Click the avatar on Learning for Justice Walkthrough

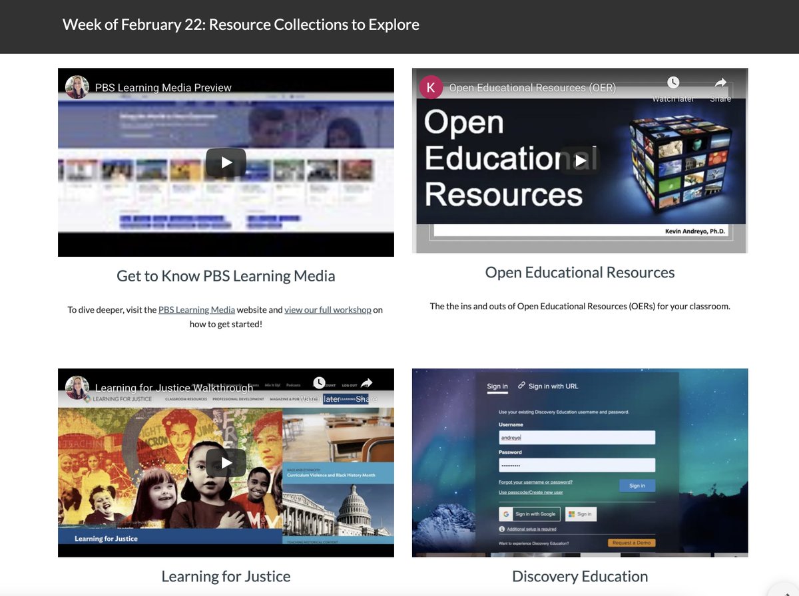[76, 387]
